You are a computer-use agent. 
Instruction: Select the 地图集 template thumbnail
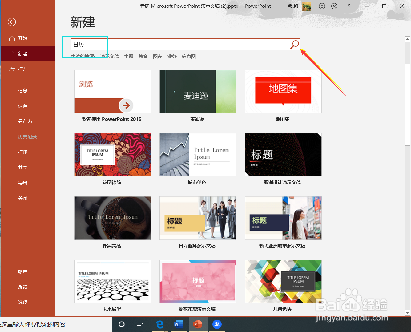pyautogui.click(x=283, y=91)
